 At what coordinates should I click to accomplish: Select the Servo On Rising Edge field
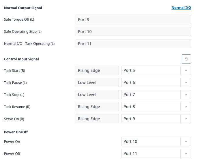coord(97,119)
